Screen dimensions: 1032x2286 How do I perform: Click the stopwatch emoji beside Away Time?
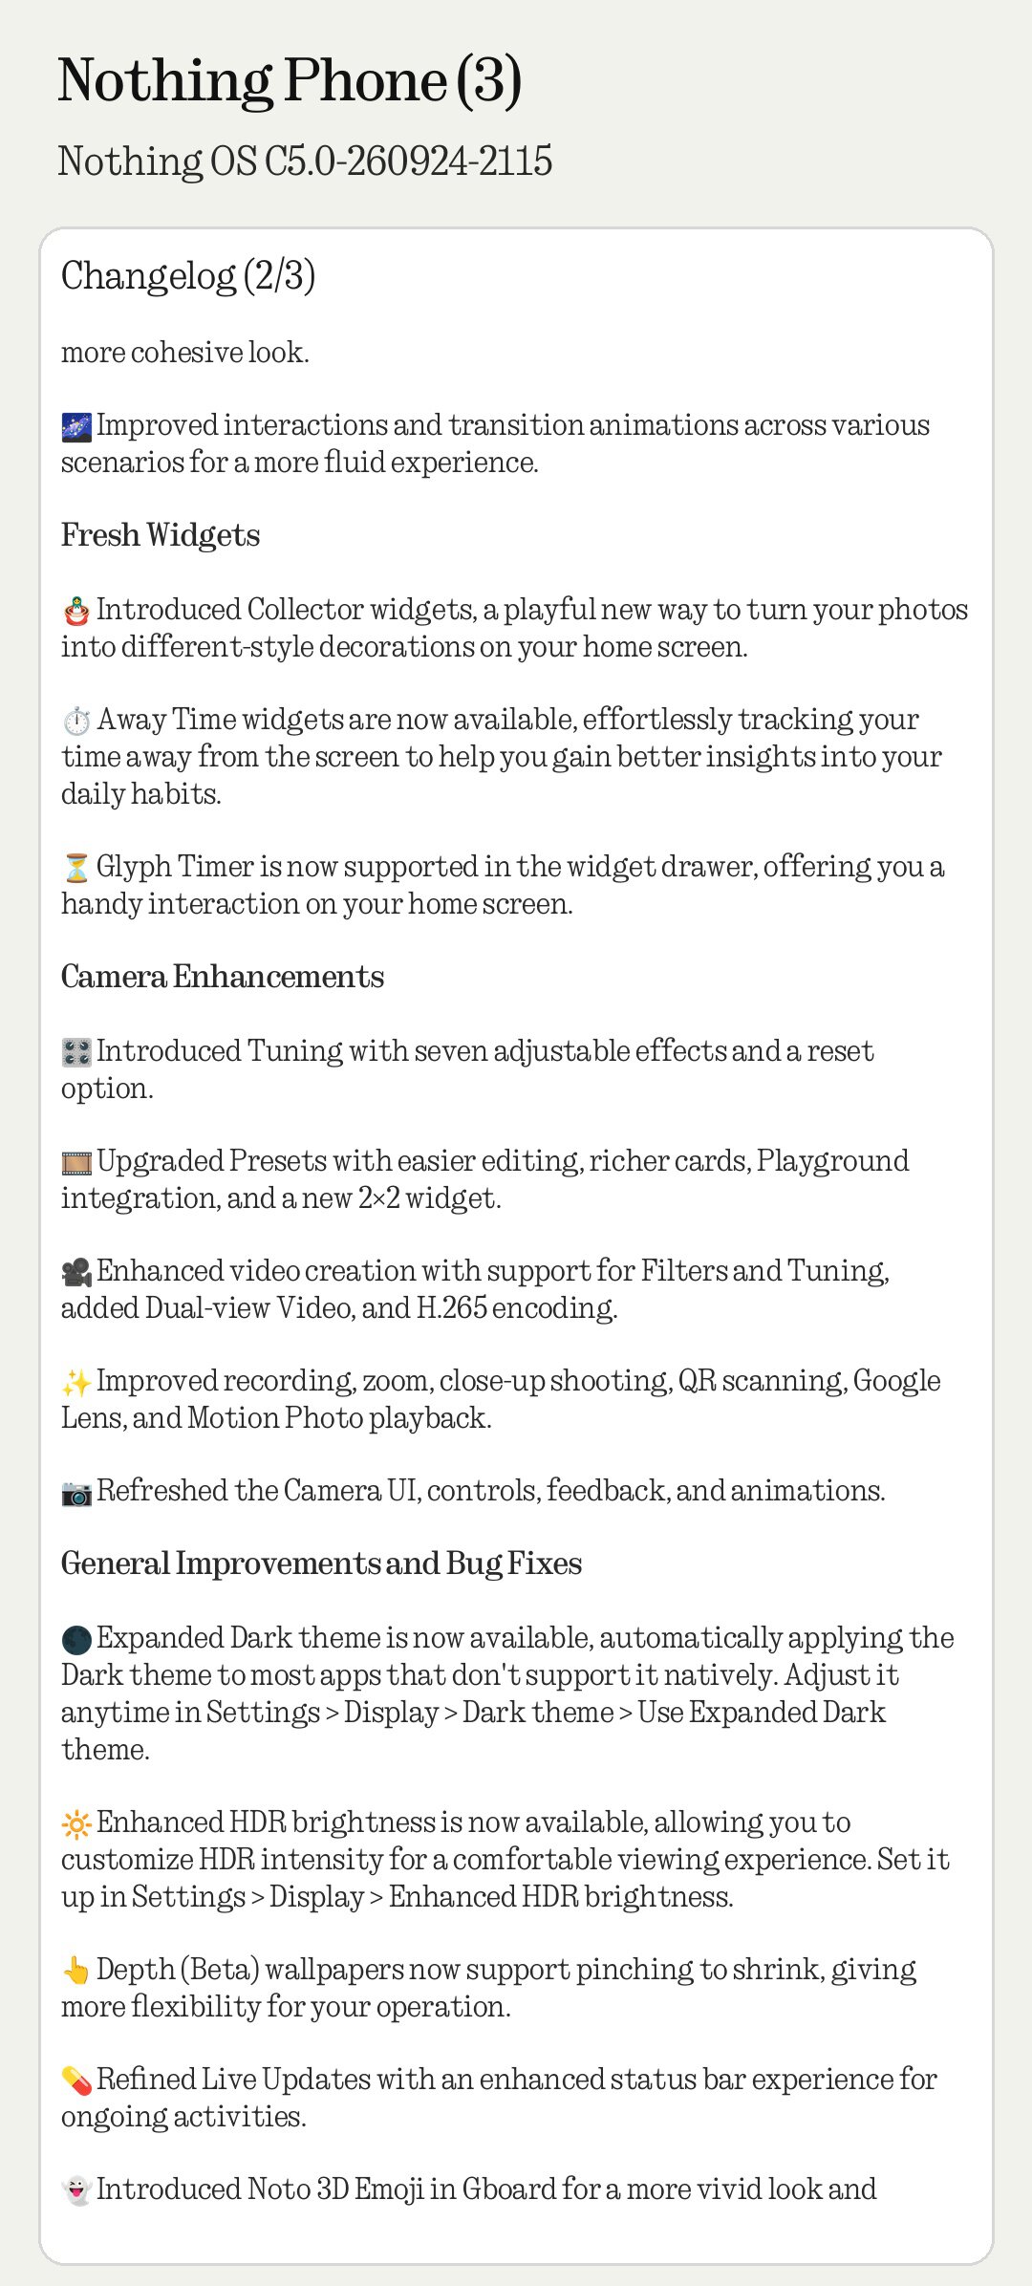tap(76, 721)
